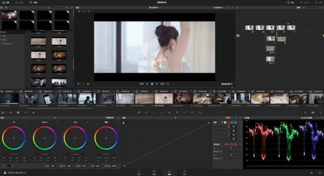Adjust the red intensity slider at 100
Screen dimensions: 324x176
(233, 130)
